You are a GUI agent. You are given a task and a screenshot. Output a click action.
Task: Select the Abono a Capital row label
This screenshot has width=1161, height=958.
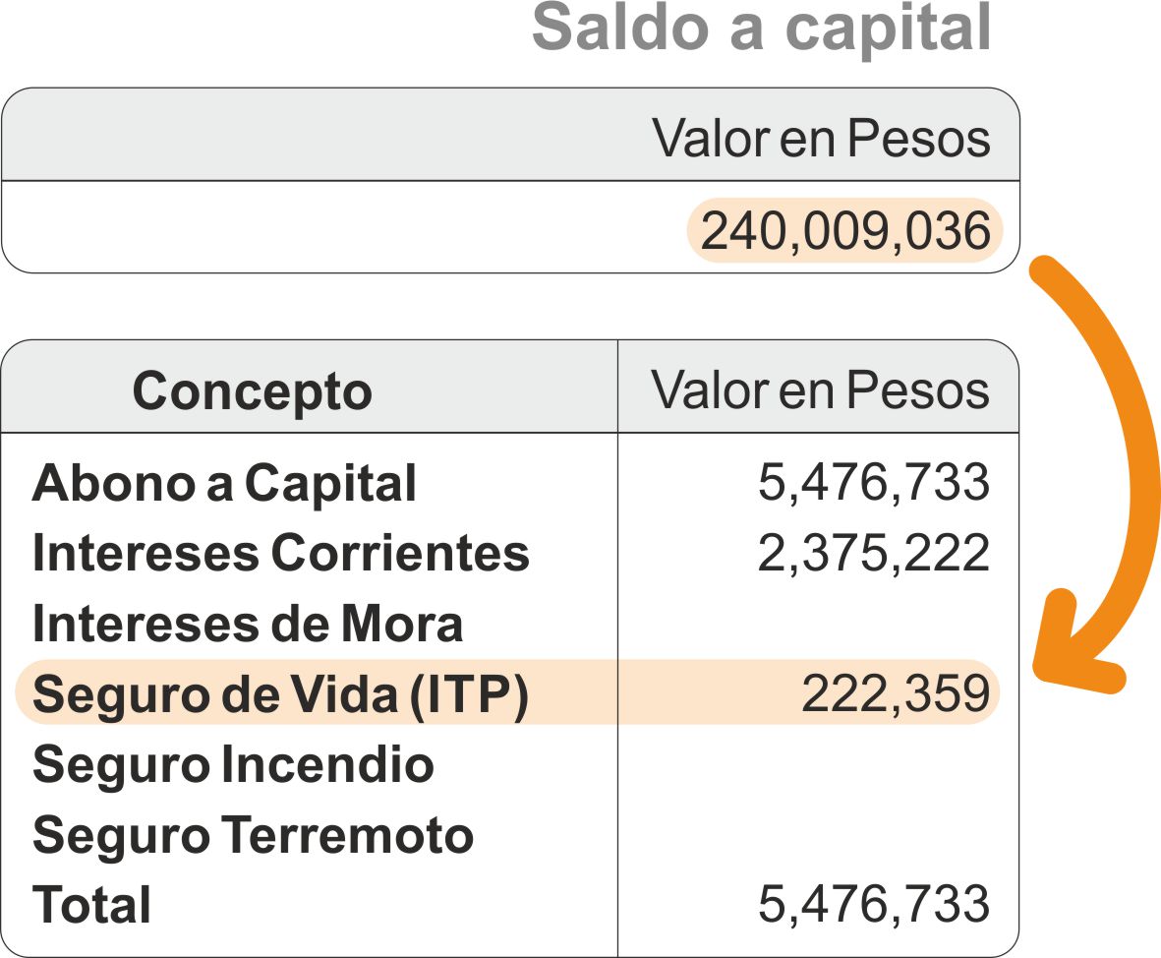(x=224, y=484)
